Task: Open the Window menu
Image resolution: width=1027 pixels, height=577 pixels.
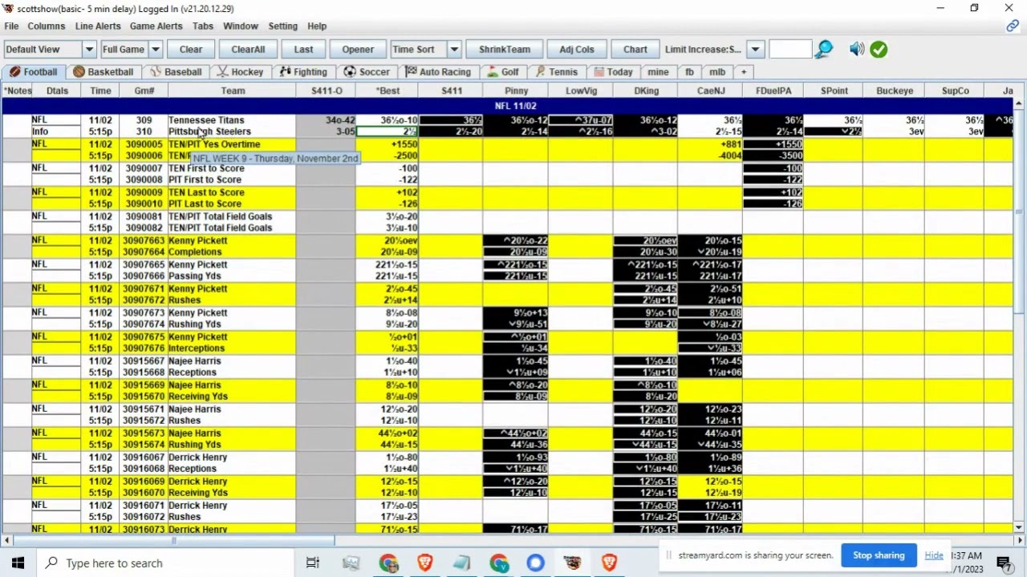Action: click(x=241, y=26)
